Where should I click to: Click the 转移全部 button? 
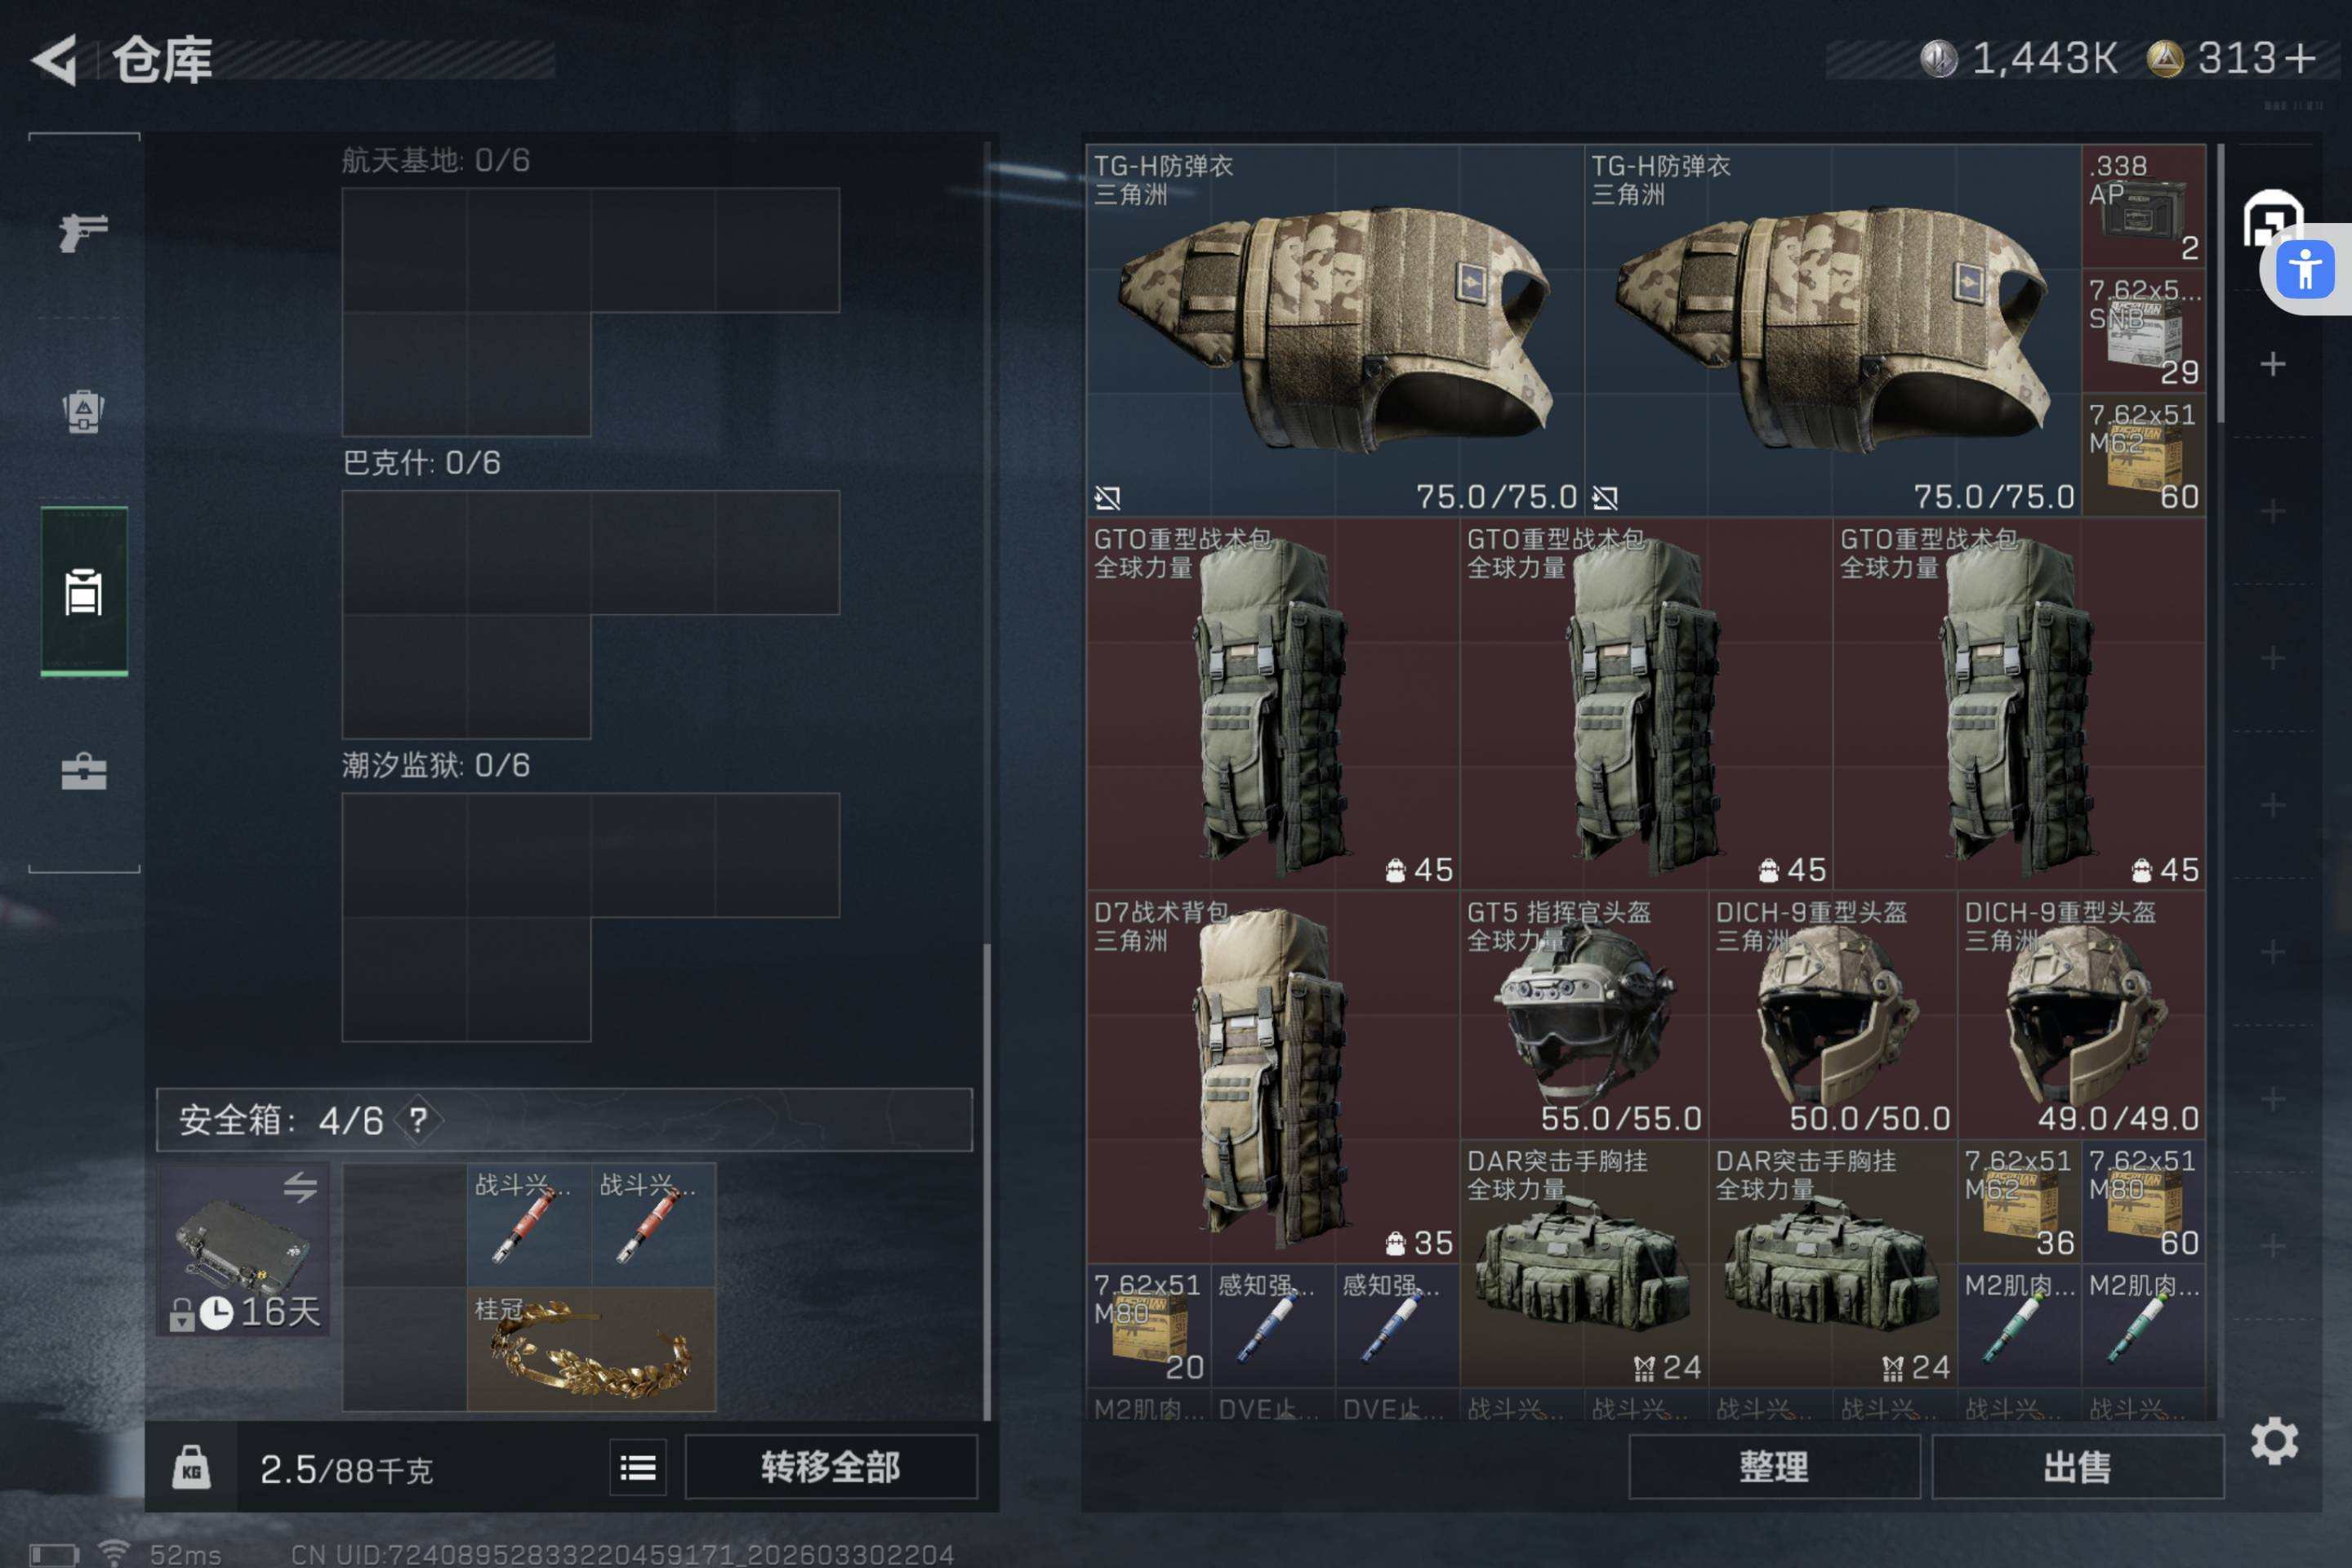click(831, 1467)
